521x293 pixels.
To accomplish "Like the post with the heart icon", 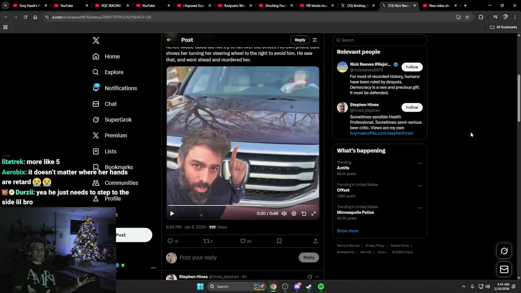I will click(245, 241).
